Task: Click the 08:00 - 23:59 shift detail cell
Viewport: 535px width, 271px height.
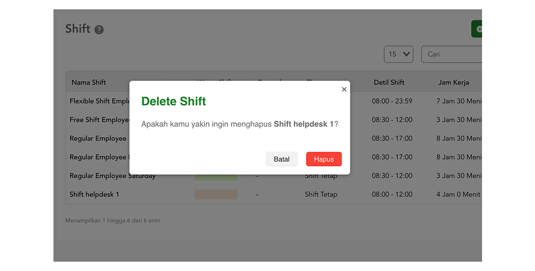Action: [x=392, y=101]
